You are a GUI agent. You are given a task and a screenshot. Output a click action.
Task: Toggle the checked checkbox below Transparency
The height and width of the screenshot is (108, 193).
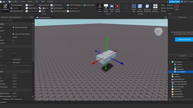click(x=14, y=50)
